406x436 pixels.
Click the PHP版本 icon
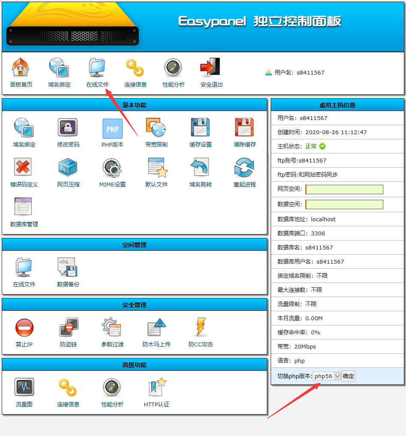click(113, 129)
